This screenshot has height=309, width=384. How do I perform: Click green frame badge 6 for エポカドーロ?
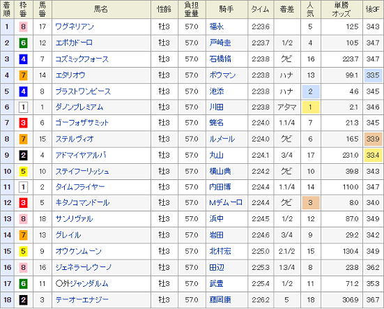click(x=23, y=43)
